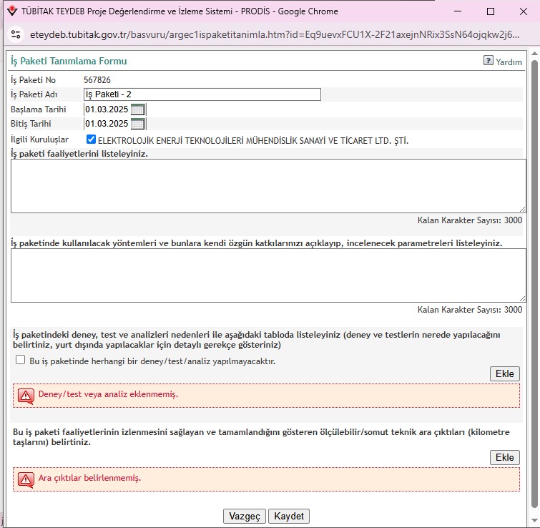The image size is (540, 528).
Task: Close the PRODİS popup window
Action: click(x=523, y=11)
